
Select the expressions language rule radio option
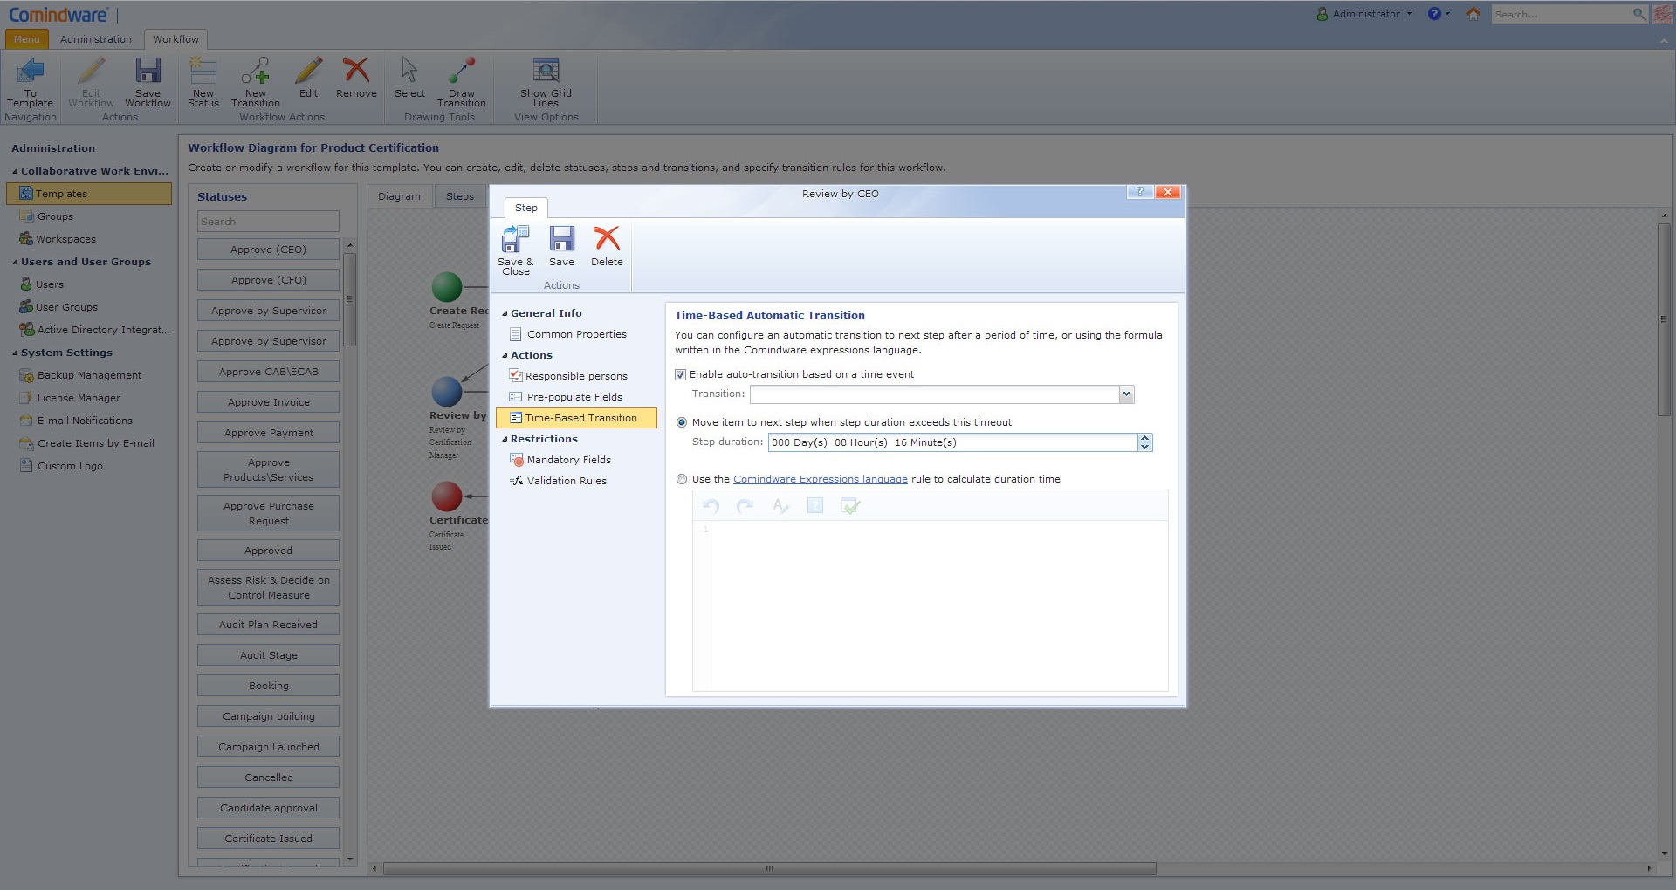(x=682, y=479)
